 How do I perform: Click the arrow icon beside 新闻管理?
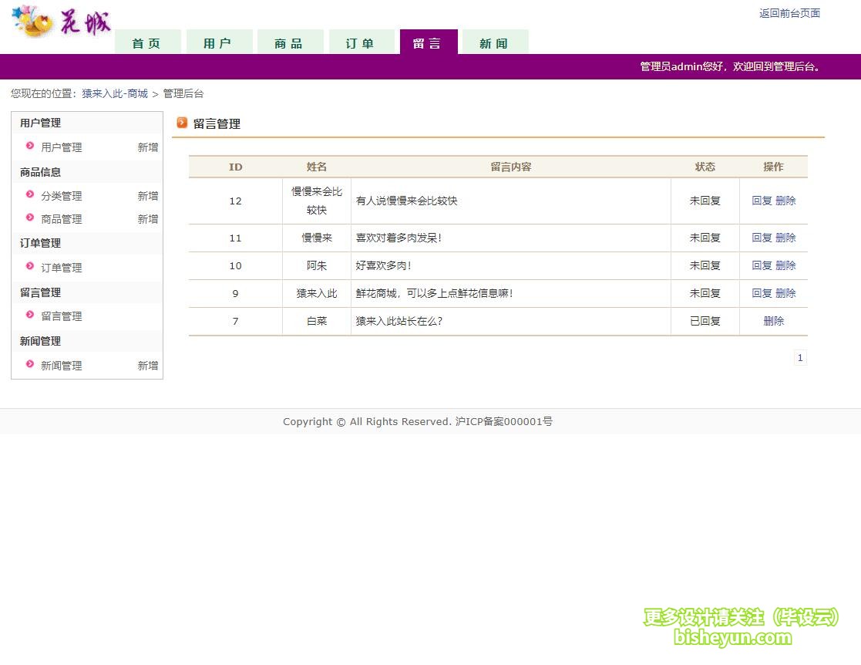coord(29,365)
